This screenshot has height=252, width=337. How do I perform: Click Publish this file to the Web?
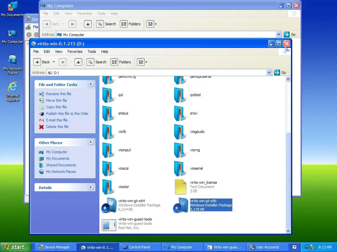coord(67,114)
